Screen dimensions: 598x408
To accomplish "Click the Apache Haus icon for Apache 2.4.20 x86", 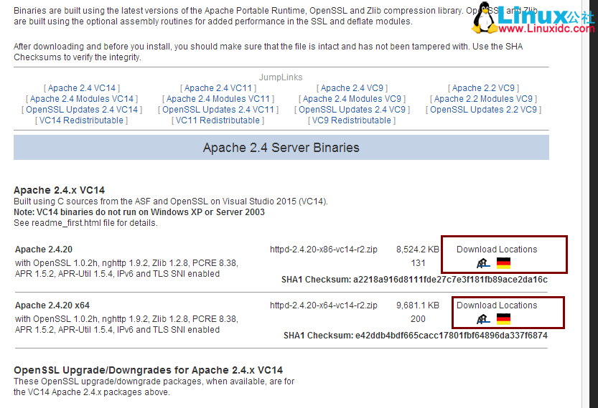I will point(483,263).
